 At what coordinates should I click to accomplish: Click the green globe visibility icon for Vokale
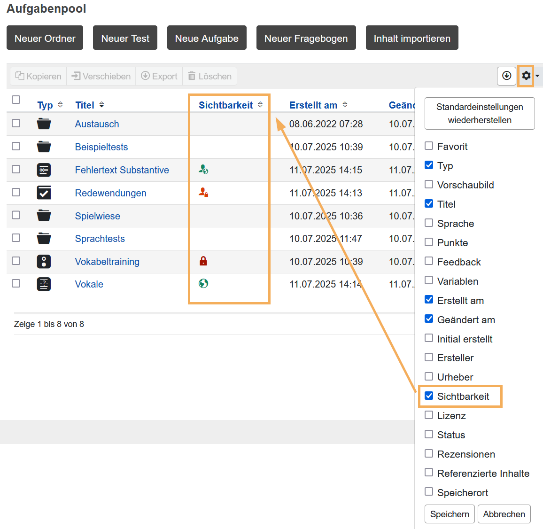pyautogui.click(x=203, y=284)
